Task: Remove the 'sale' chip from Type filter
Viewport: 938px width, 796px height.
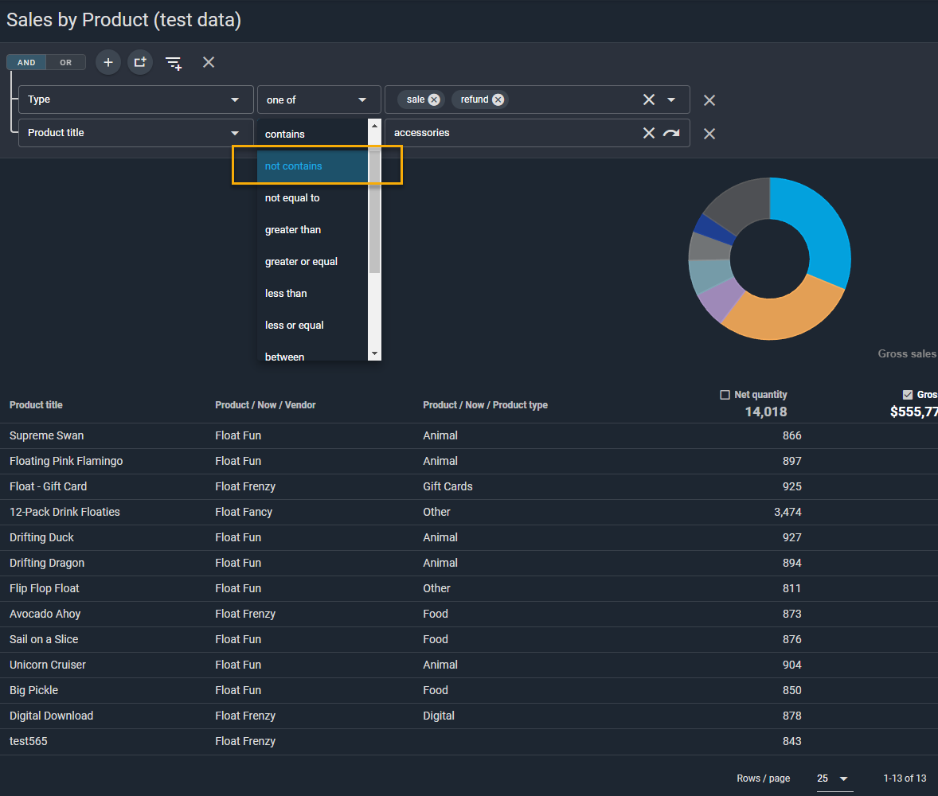Action: click(434, 99)
